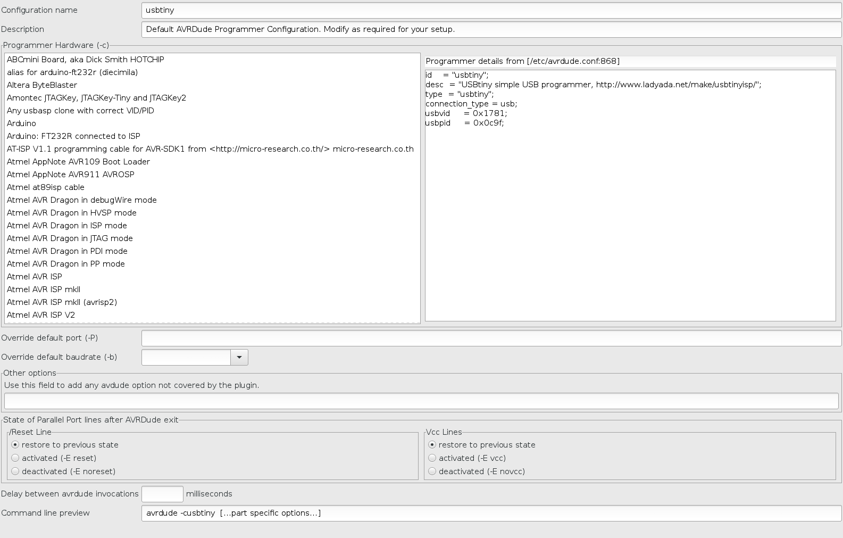843x538 pixels.
Task: Select Atmel AVR ISP mkII (avrisp2)
Action: 212,302
